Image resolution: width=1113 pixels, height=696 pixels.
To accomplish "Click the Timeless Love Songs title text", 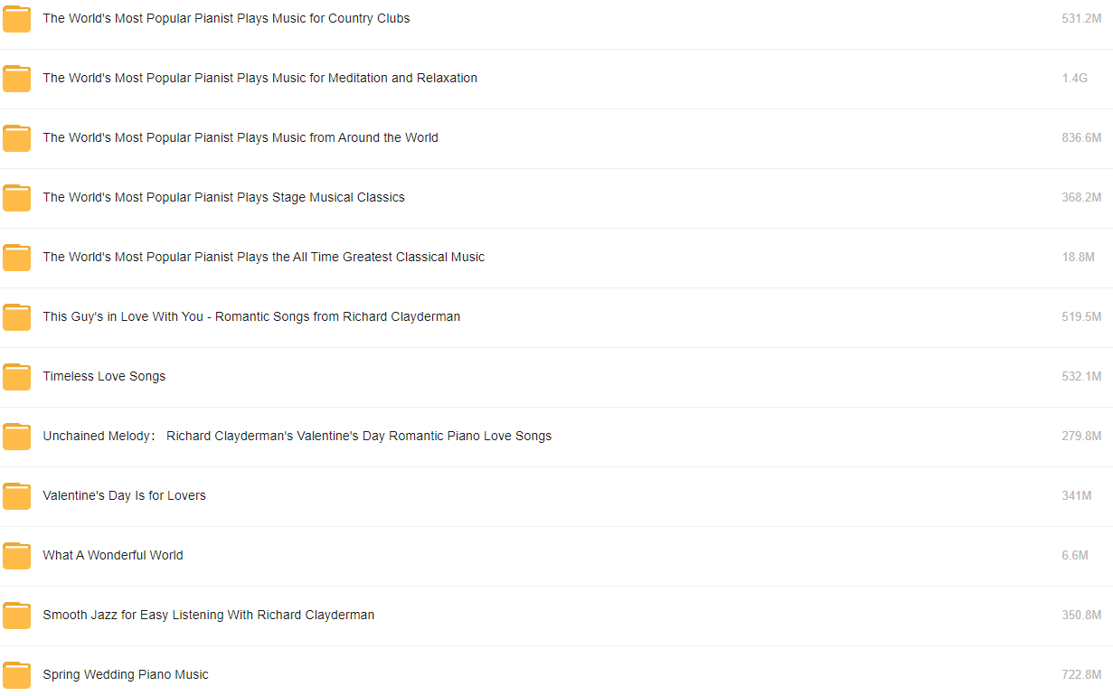I will 104,377.
